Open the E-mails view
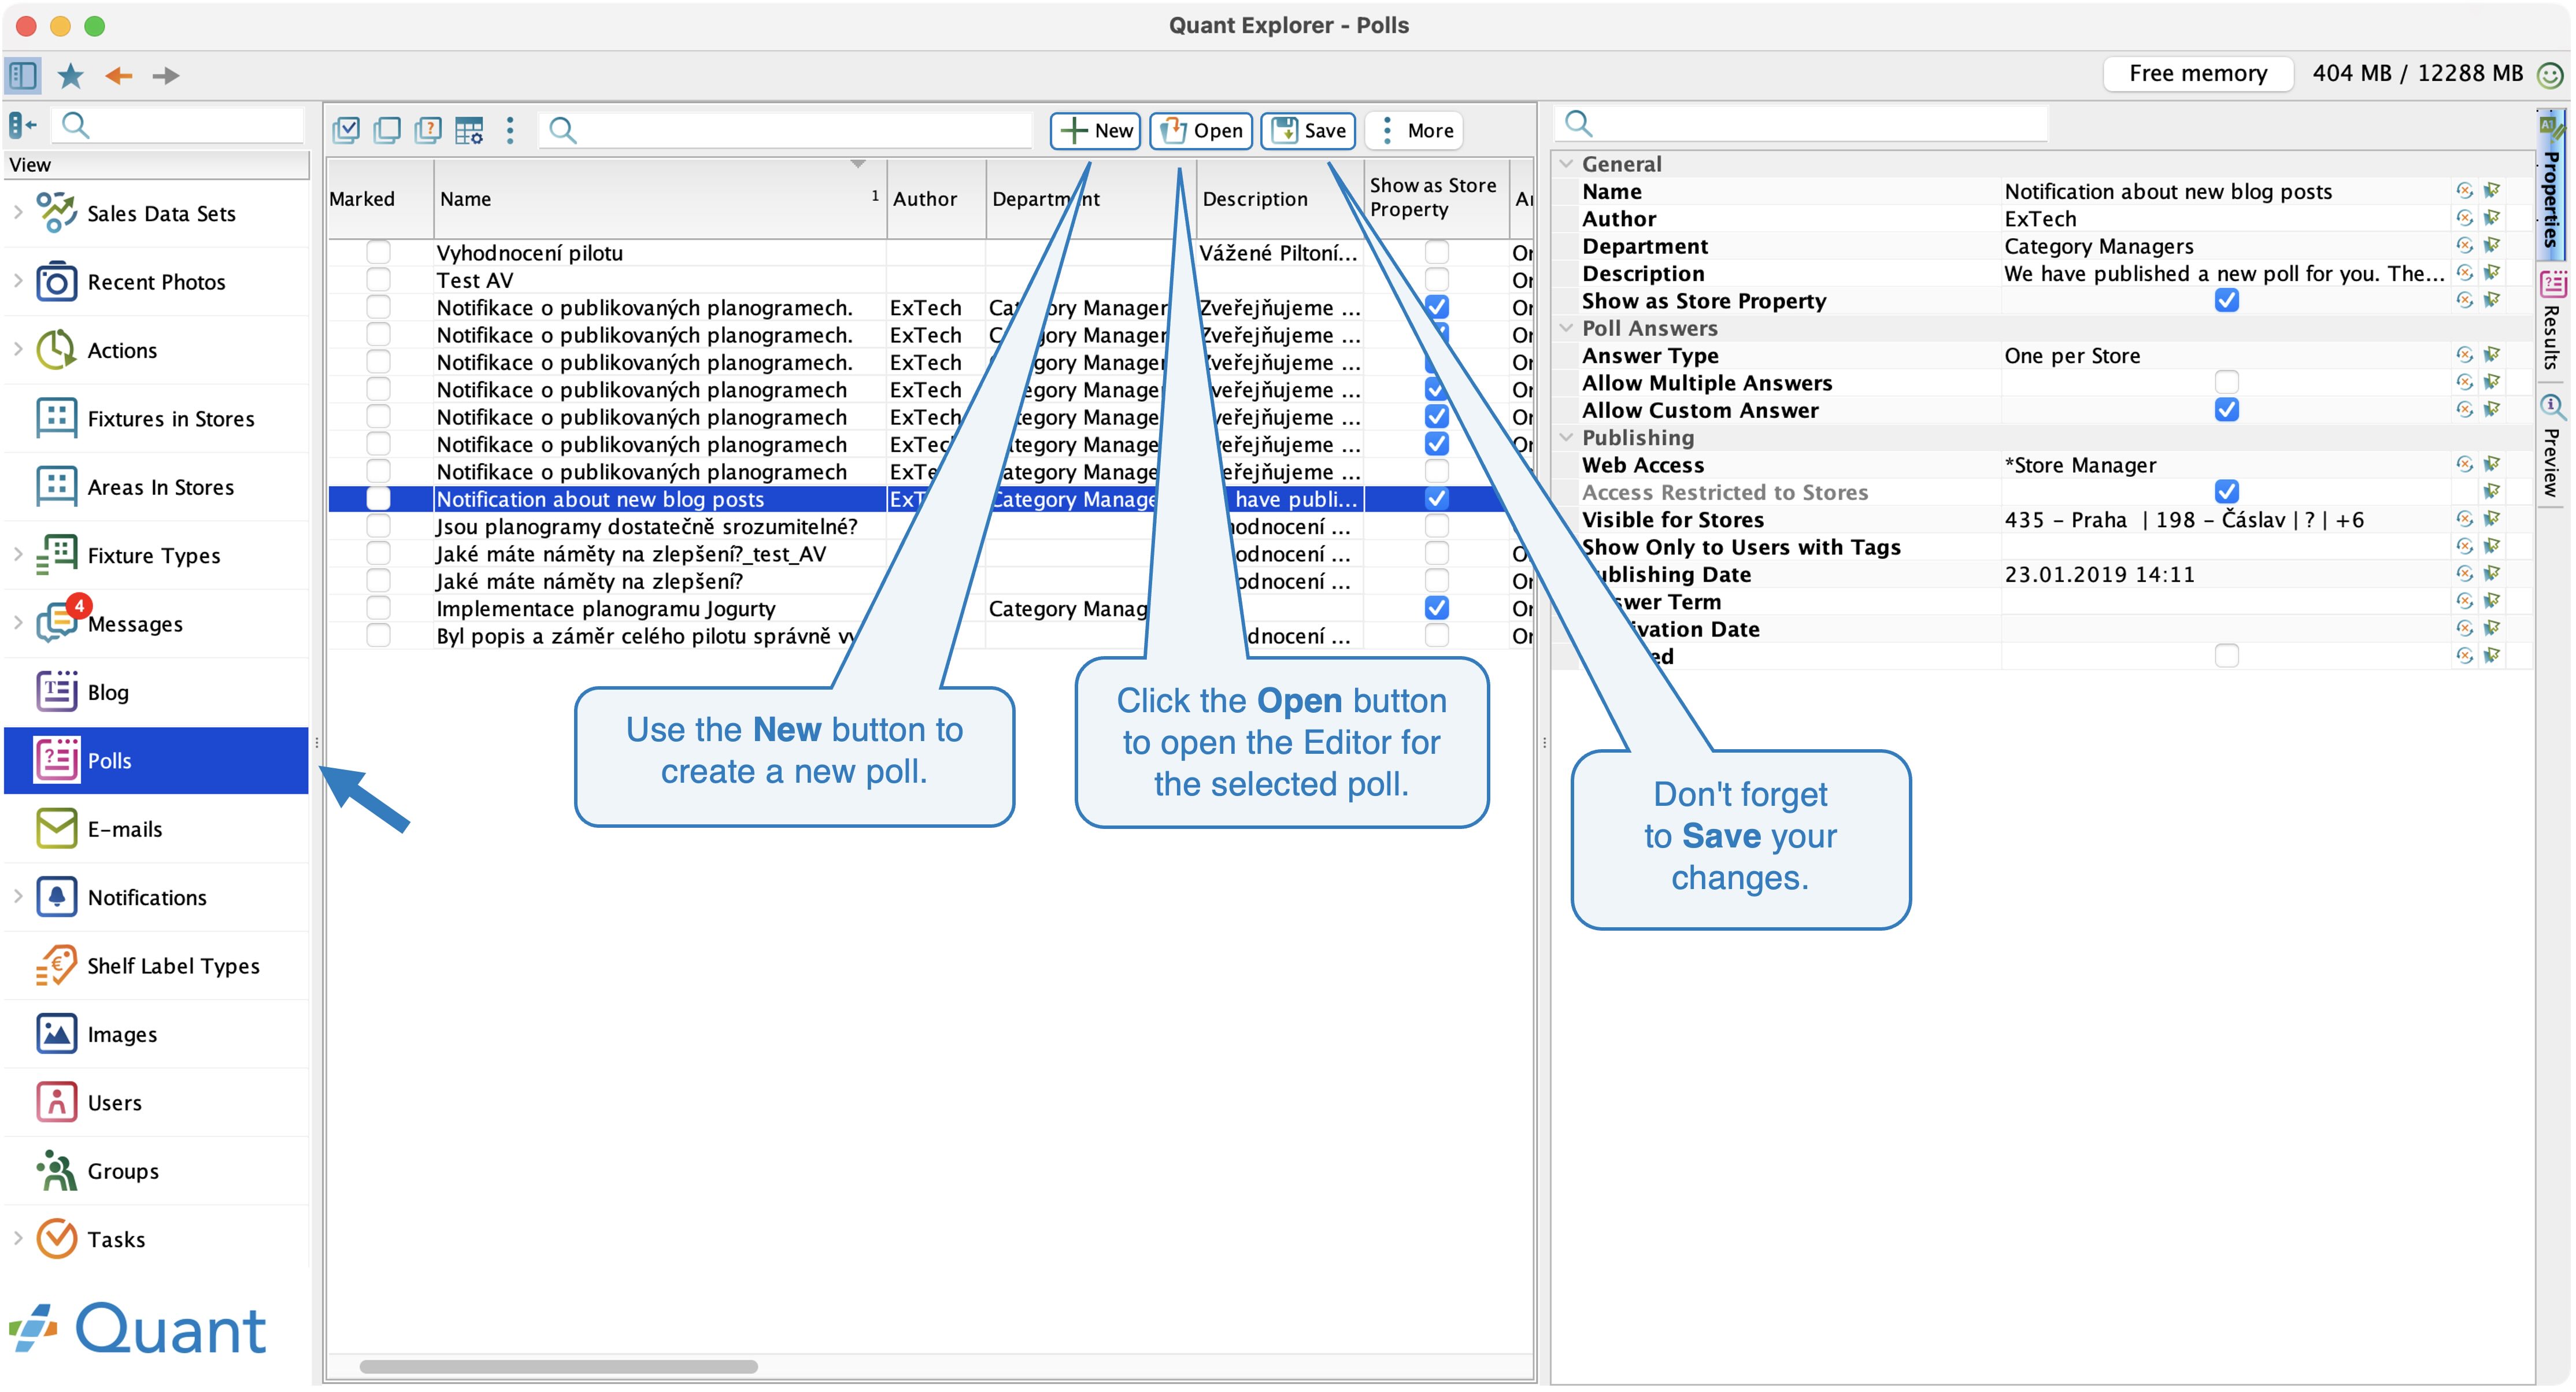This screenshot has height=1392, width=2576. tap(156, 829)
